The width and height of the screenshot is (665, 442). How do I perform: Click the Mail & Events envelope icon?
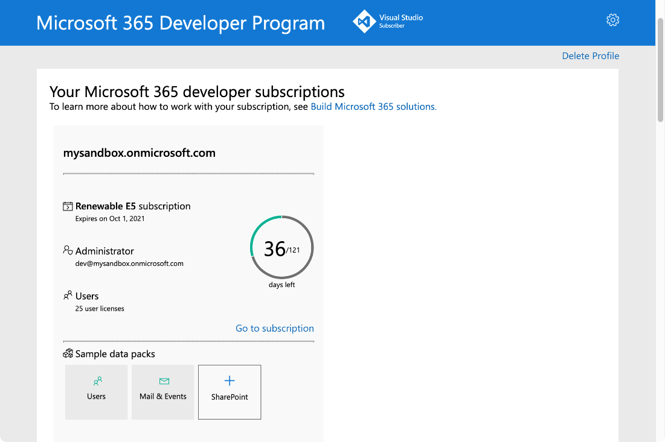point(162,380)
